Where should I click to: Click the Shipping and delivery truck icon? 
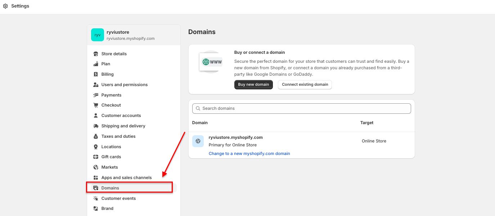point(96,126)
